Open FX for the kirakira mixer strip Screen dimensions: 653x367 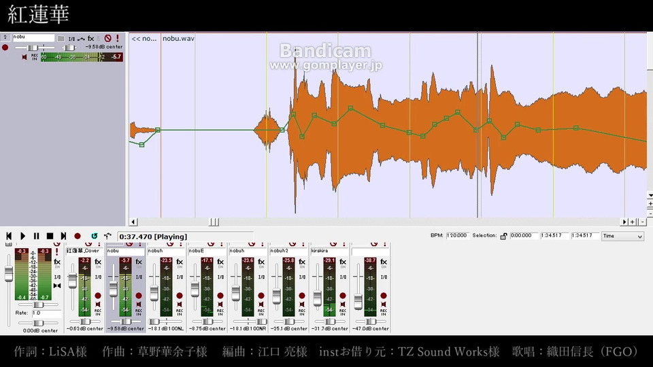(343, 262)
